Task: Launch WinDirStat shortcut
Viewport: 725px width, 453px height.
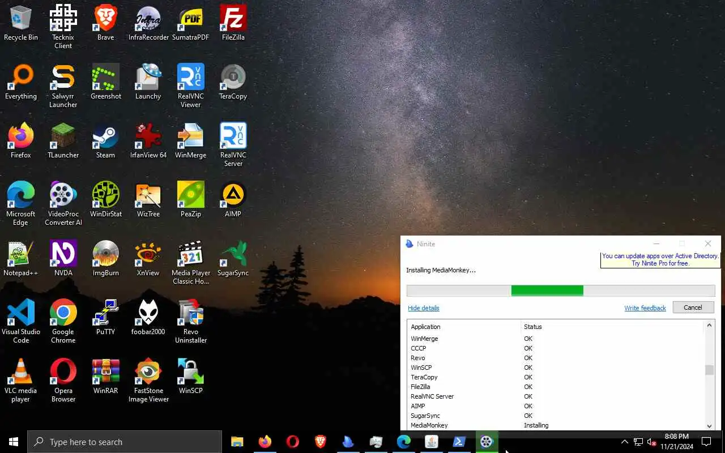Action: [x=105, y=200]
